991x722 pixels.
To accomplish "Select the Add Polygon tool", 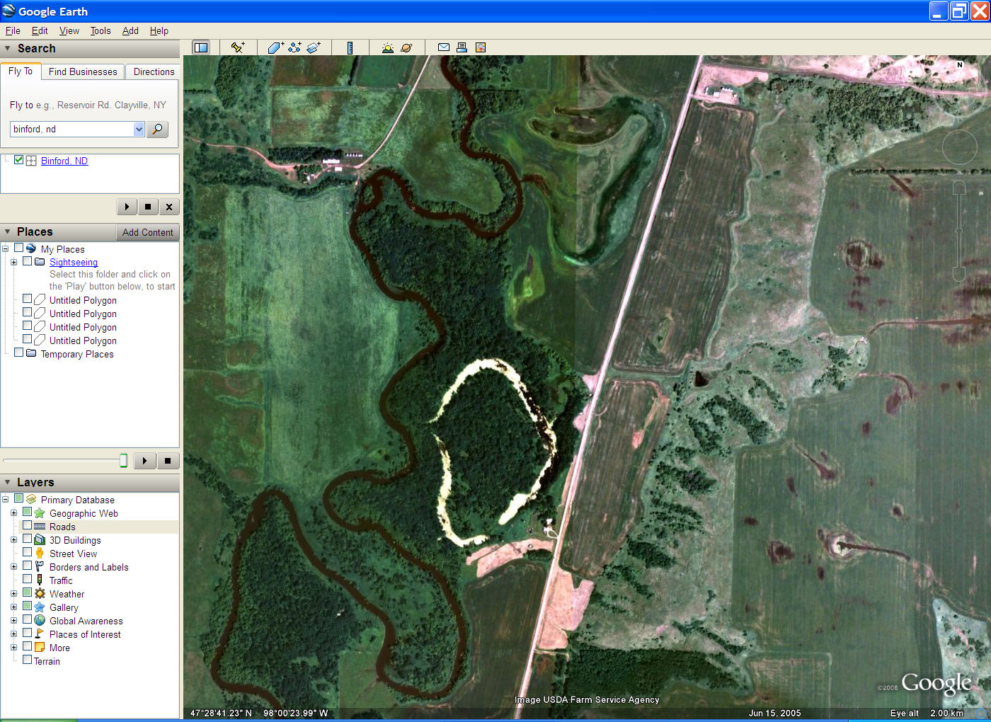I will tap(275, 47).
